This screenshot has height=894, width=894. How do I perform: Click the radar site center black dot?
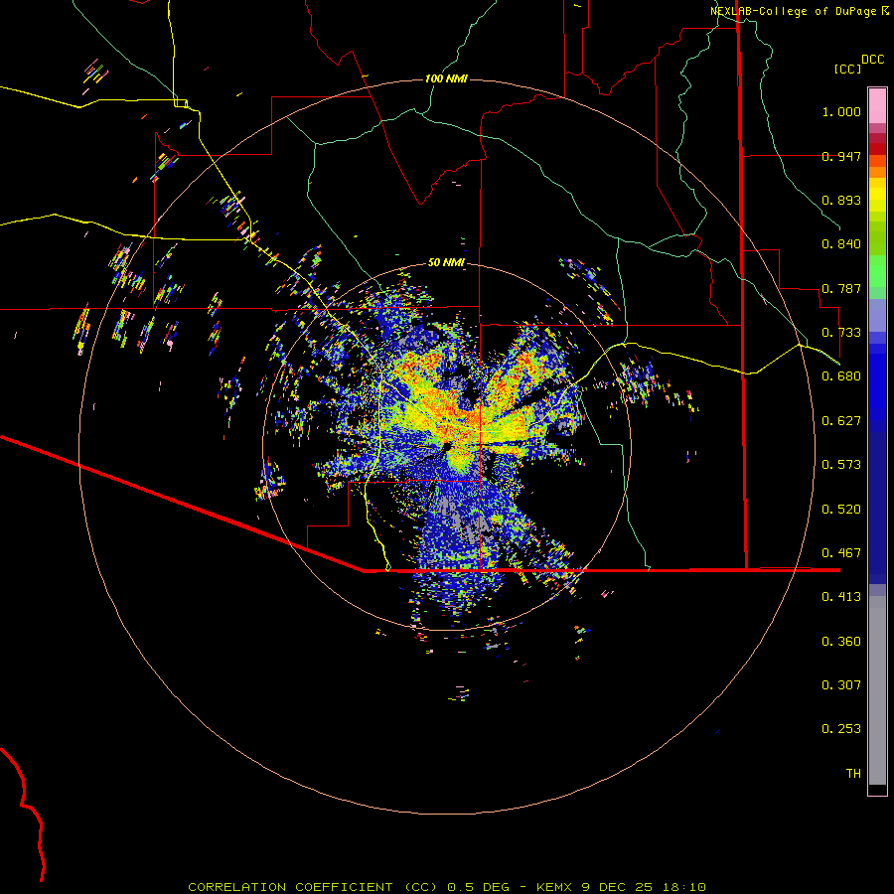pos(446,447)
